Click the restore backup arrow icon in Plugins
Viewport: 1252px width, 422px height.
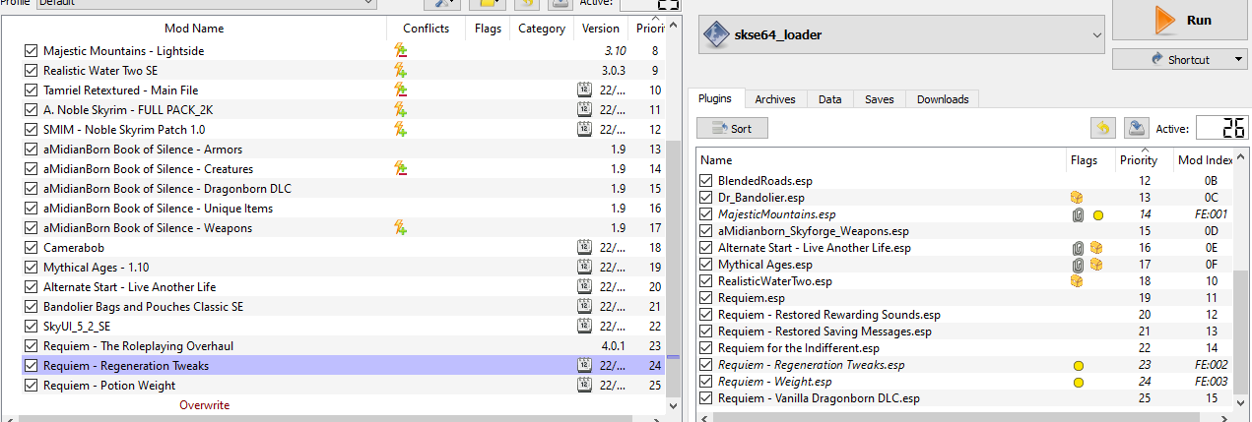1102,128
